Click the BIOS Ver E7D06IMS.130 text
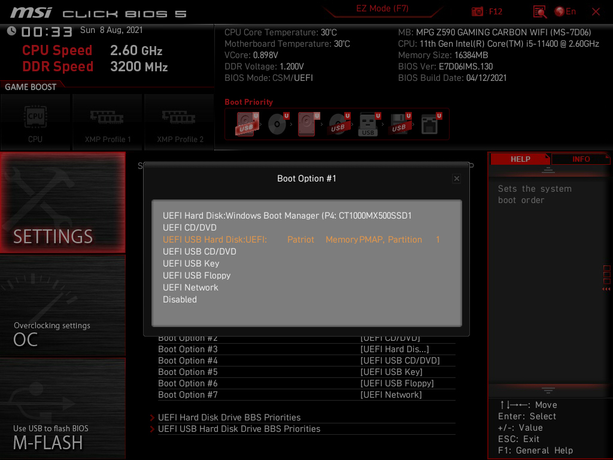This screenshot has width=613, height=460. click(x=445, y=66)
